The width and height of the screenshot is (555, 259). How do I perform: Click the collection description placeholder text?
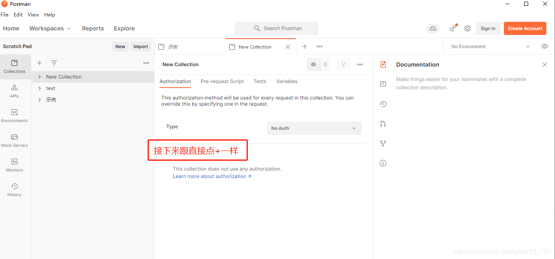[x=461, y=83]
